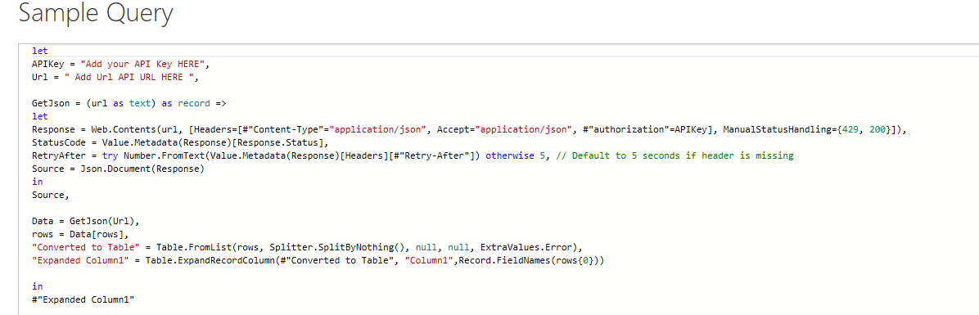The height and width of the screenshot is (315, 979).
Task: Click the "Sample Query" heading
Action: click(96, 14)
